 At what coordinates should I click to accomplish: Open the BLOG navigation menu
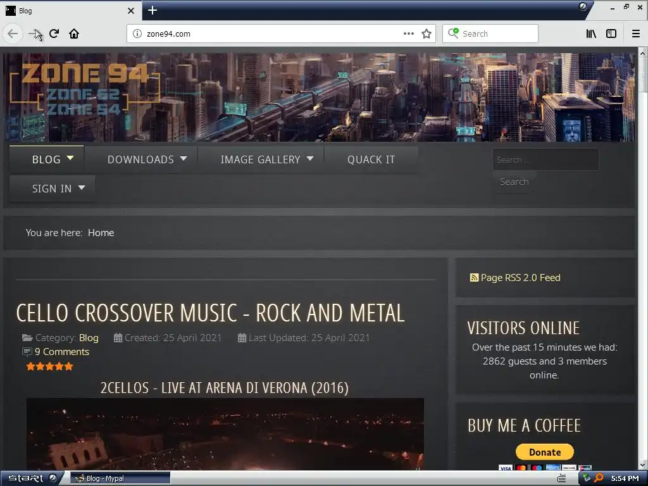[46, 159]
